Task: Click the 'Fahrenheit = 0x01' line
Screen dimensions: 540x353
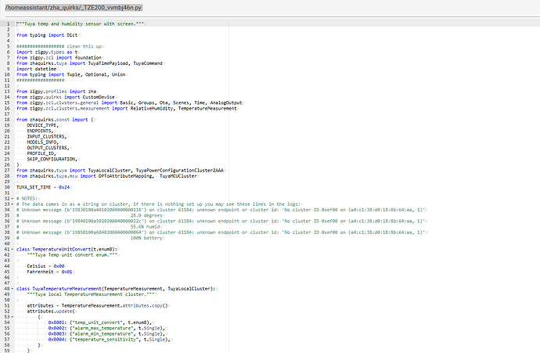Action: point(49,272)
